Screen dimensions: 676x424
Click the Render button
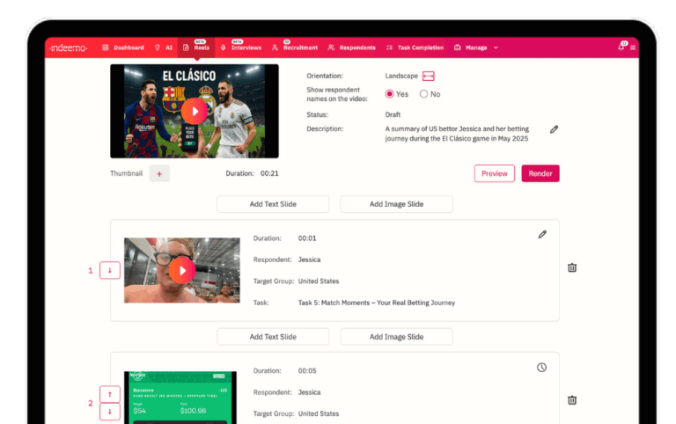(540, 174)
